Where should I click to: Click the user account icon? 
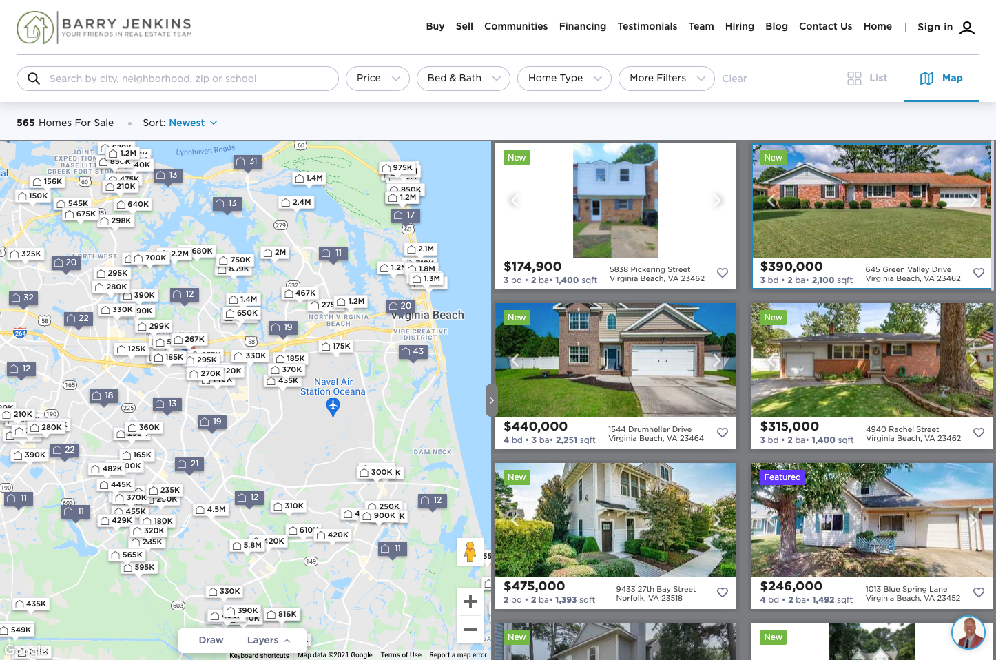[967, 28]
